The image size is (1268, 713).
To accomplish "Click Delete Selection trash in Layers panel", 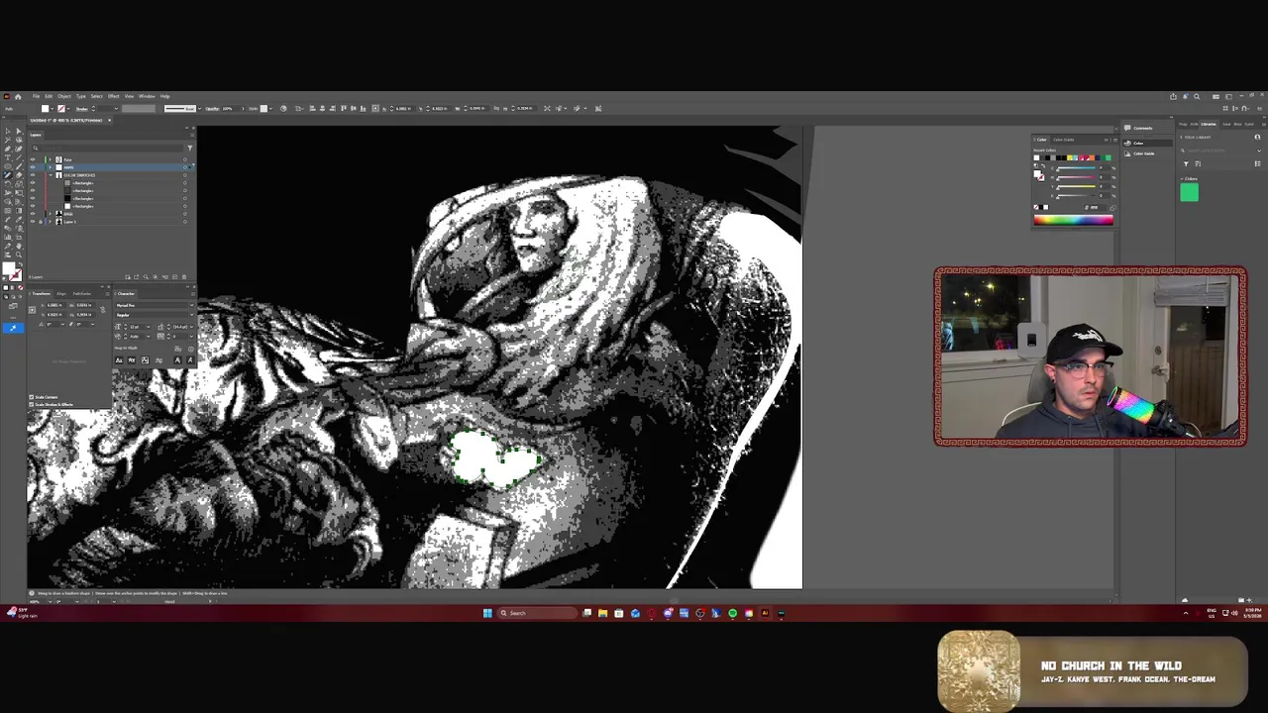I will pos(184,277).
